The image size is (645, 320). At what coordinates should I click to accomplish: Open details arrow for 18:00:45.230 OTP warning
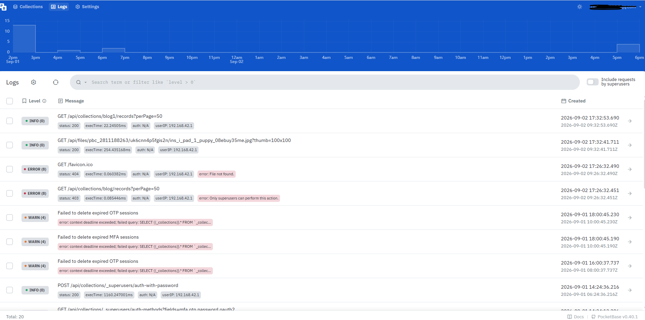[x=630, y=218]
